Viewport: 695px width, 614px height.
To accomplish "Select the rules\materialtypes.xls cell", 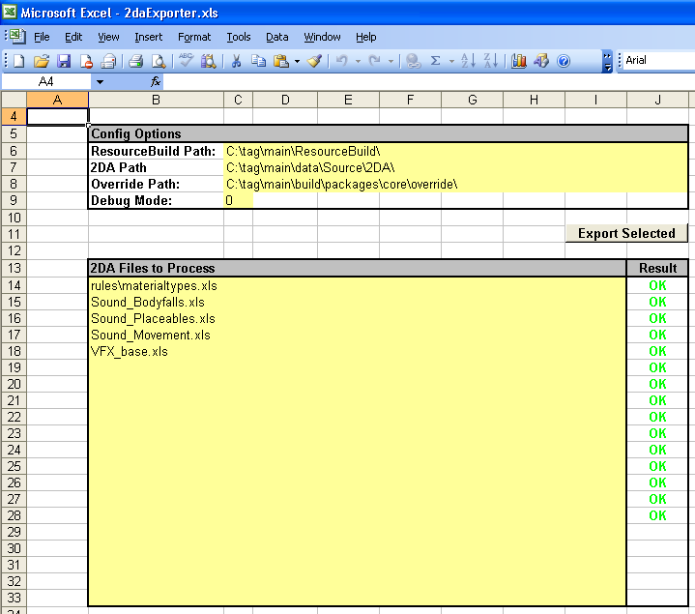I will 155,286.
